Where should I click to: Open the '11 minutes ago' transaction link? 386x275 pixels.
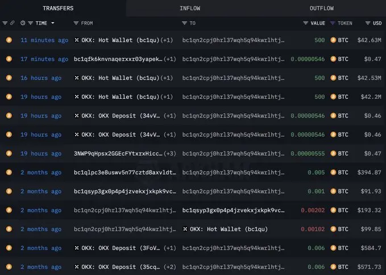(44, 40)
